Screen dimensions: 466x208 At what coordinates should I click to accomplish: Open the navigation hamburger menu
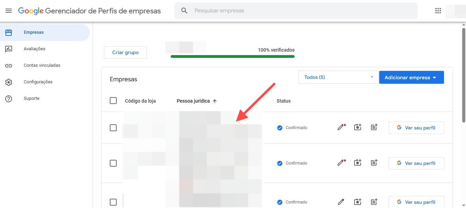pyautogui.click(x=9, y=10)
